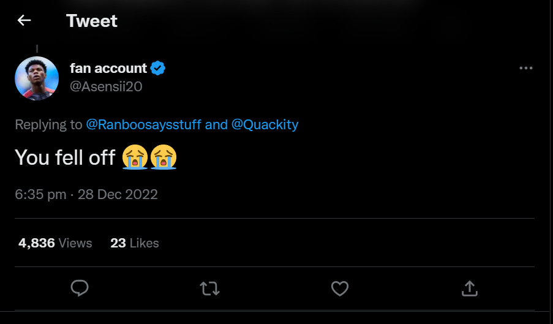Click the "Tweet" header title
Image resolution: width=553 pixels, height=324 pixels.
click(92, 20)
